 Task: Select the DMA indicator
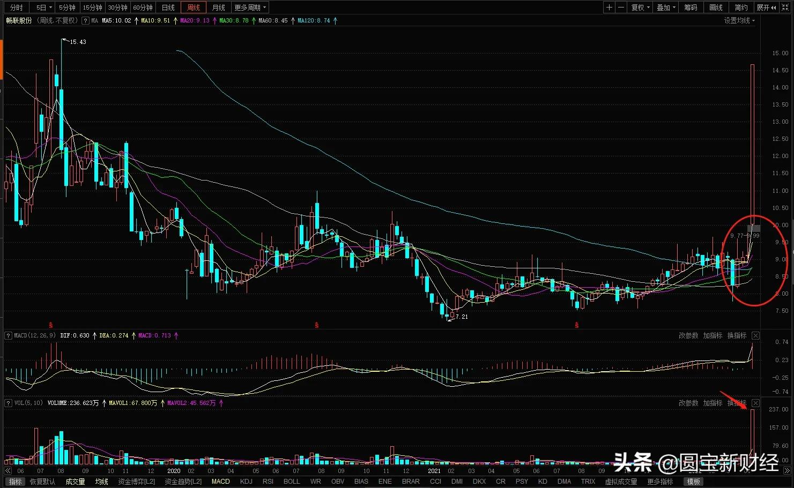(564, 482)
